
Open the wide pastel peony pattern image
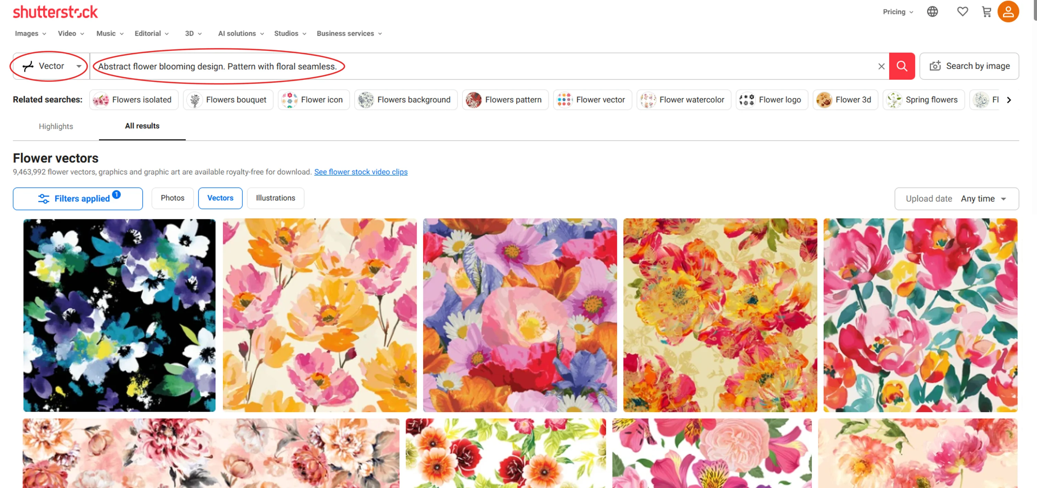(211, 453)
